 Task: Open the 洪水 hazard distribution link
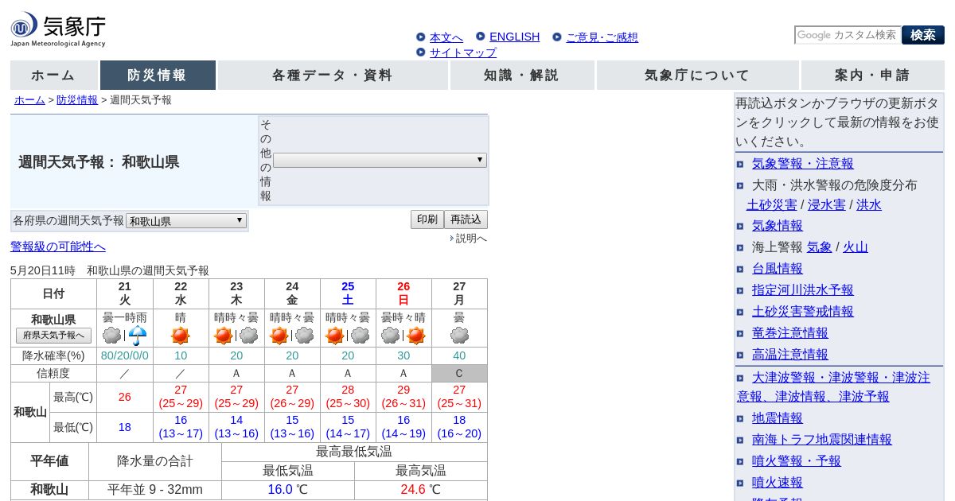coord(869,205)
